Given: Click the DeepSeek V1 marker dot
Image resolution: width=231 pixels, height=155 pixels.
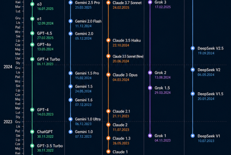Looking at the screenshot, I should (x=192, y=136).
